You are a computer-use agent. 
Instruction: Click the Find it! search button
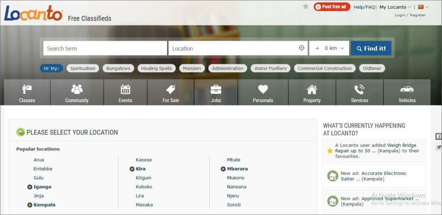(371, 48)
